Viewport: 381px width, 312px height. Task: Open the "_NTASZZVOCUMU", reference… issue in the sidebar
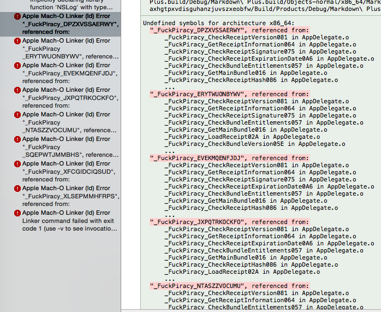pos(69,126)
